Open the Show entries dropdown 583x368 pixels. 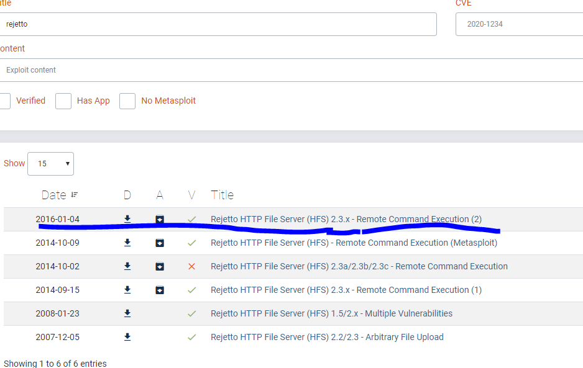click(50, 164)
